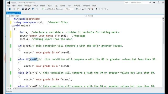Open the VIEW menu
The image size is (168, 94).
[20, 6]
